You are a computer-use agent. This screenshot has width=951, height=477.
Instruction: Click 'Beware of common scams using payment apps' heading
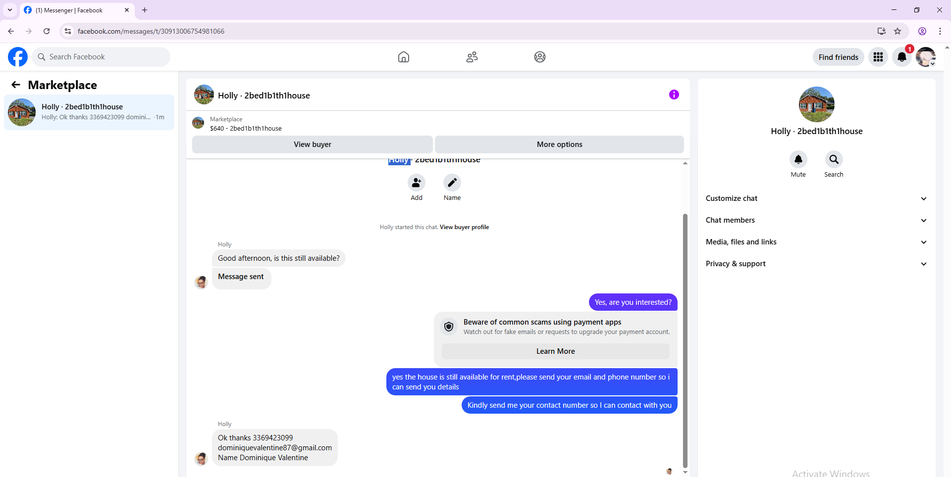pos(542,322)
